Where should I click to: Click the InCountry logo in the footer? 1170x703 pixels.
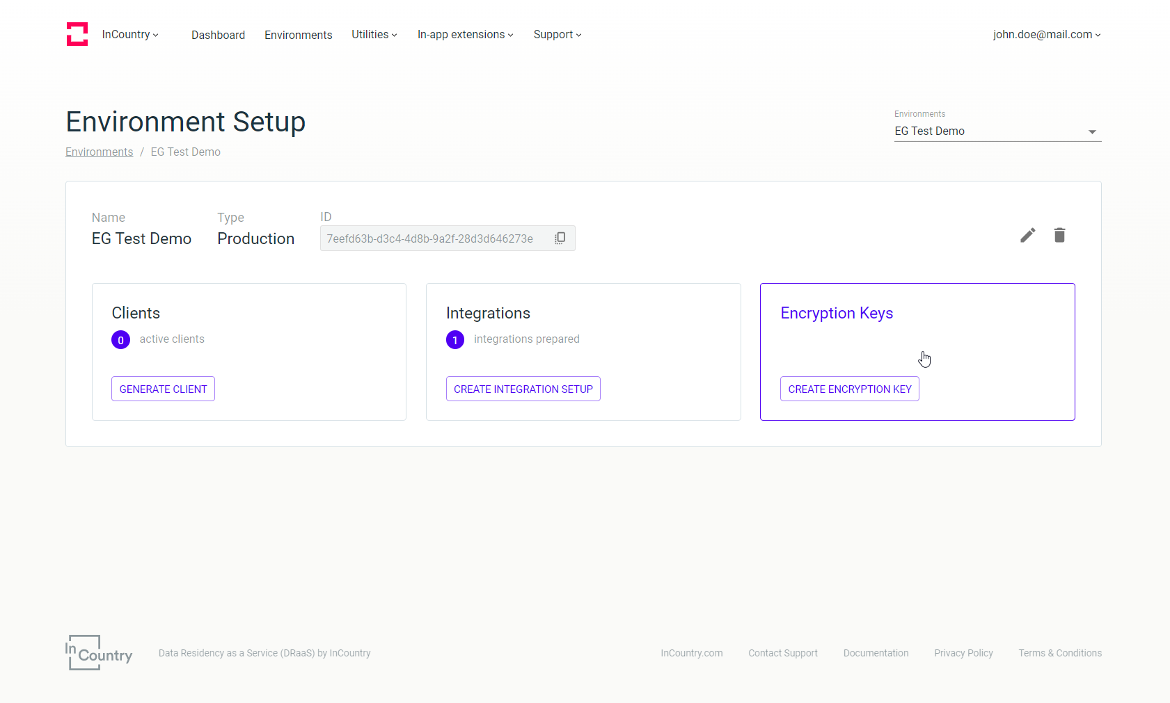(99, 652)
